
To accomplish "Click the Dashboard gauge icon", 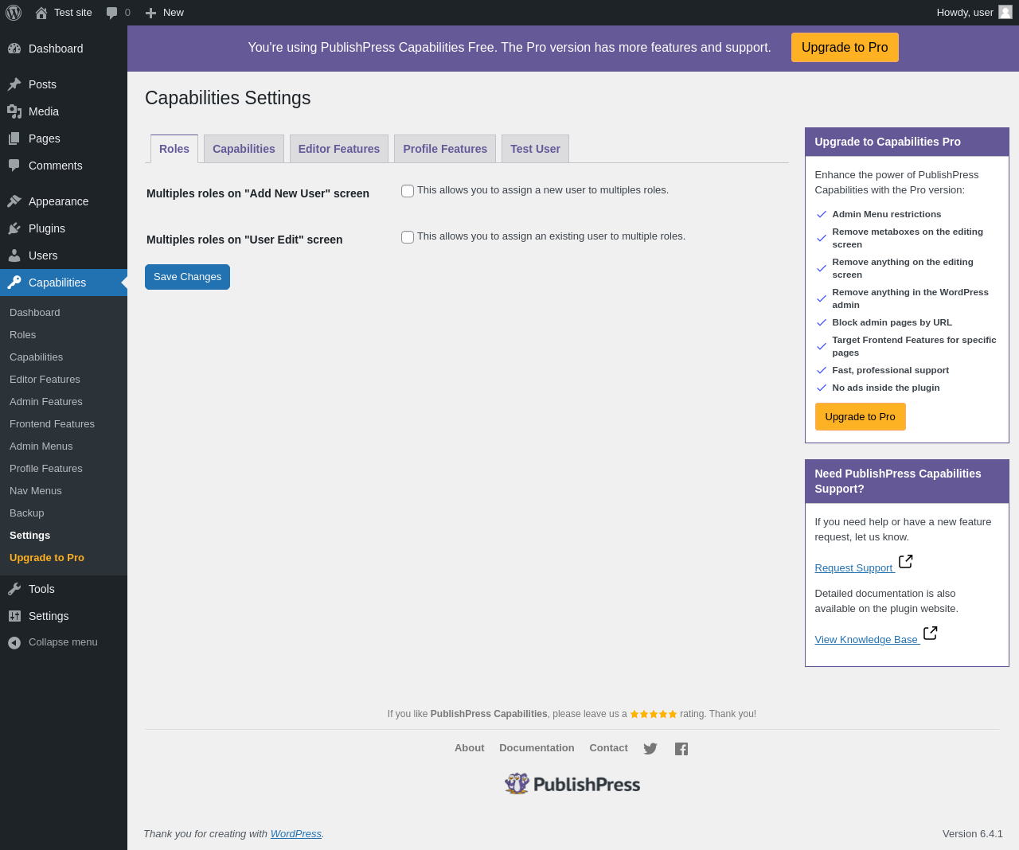I will click(14, 49).
